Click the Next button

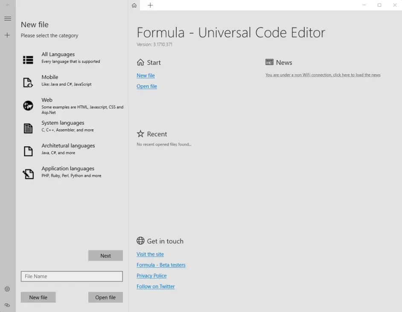tap(105, 256)
